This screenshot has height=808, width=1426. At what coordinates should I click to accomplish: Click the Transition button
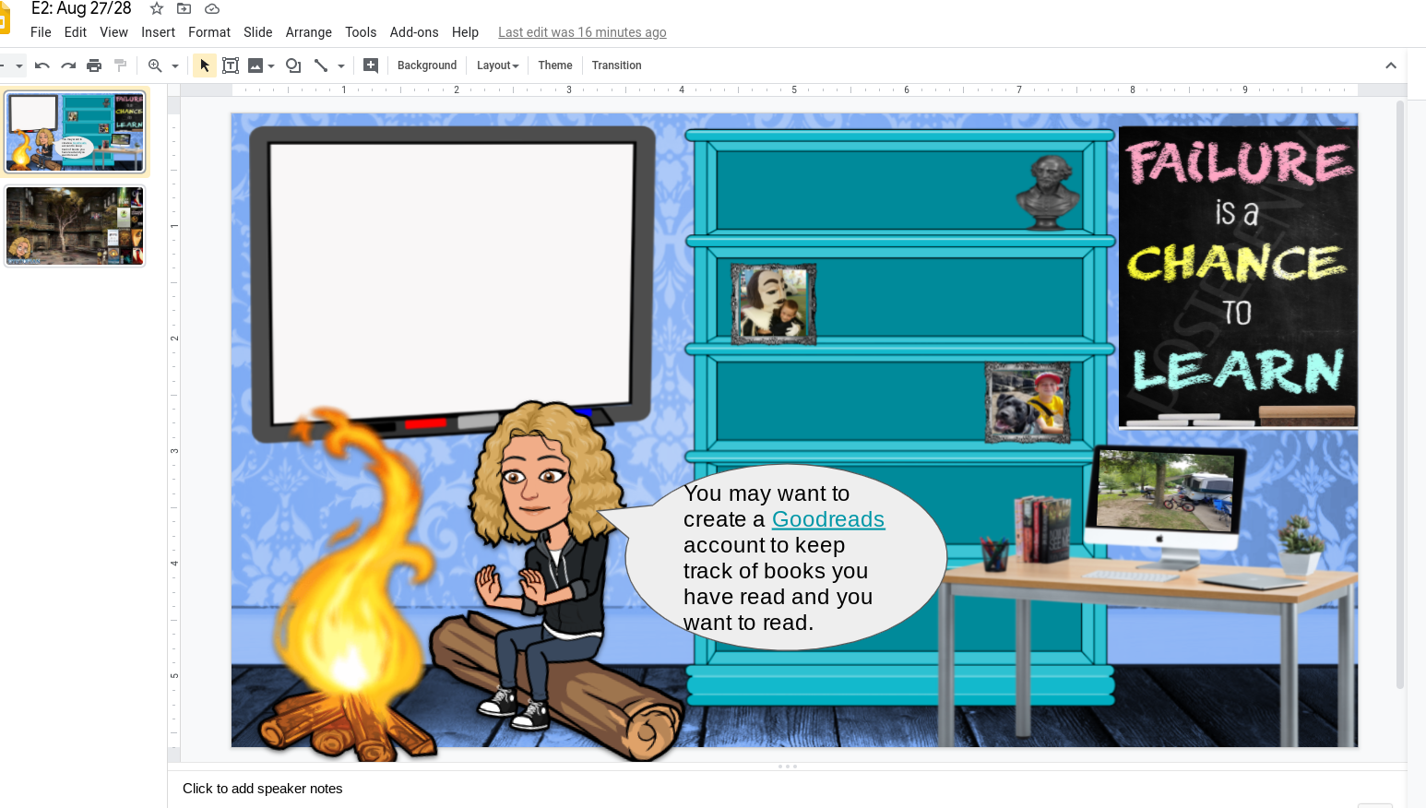(617, 65)
